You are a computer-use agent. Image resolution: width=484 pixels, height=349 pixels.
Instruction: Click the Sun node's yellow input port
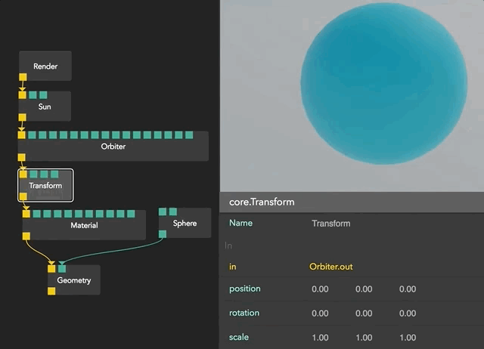(22, 95)
